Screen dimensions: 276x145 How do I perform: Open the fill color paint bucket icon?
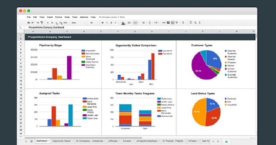pos(123,23)
